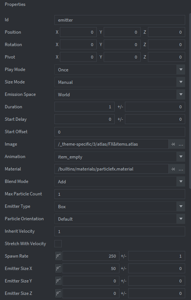
Task: Open the Image atlas resource via arrow icon
Action: click(x=173, y=144)
